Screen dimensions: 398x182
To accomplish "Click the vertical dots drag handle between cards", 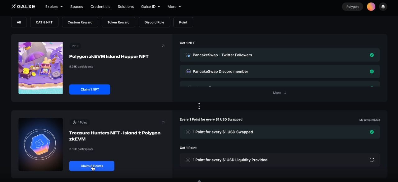I will [x=199, y=106].
